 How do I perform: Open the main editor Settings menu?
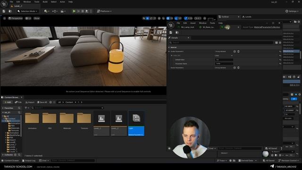click(292, 11)
